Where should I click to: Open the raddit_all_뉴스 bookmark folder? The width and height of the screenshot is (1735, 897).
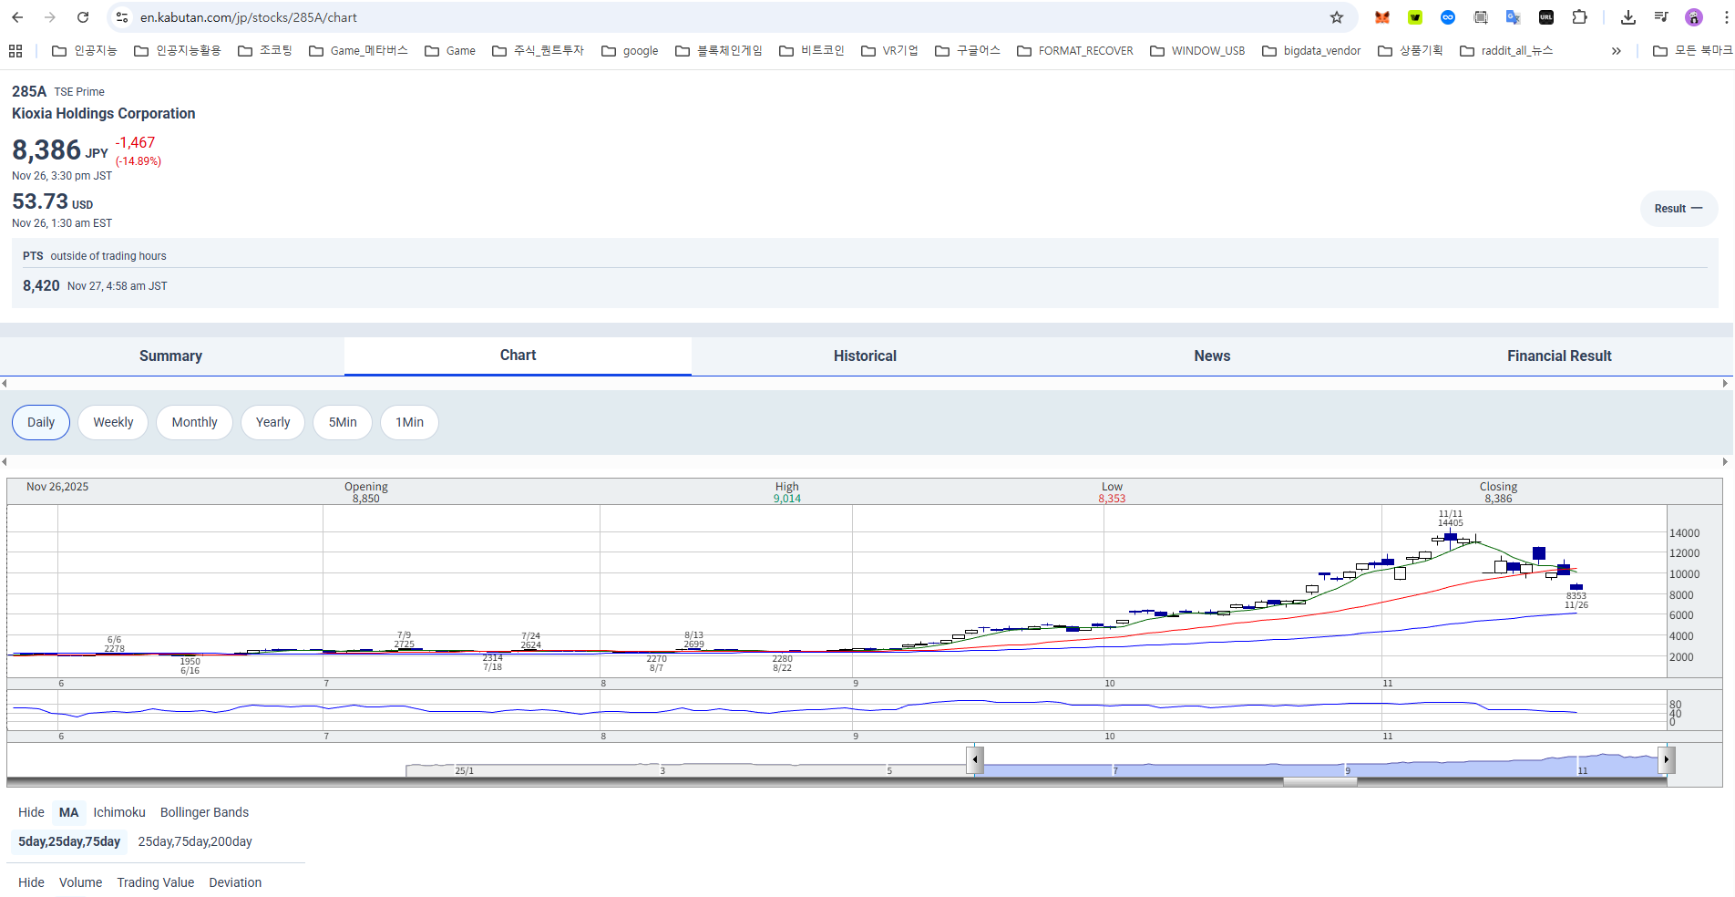(x=1506, y=51)
